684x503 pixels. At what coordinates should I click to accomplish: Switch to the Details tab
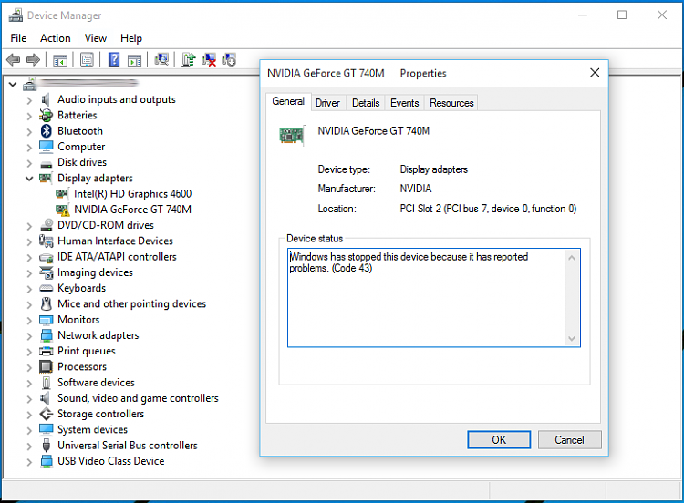coord(366,103)
